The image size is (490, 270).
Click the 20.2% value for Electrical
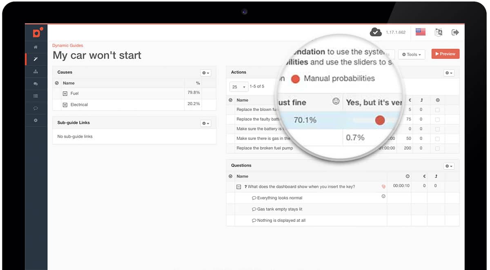pos(194,104)
